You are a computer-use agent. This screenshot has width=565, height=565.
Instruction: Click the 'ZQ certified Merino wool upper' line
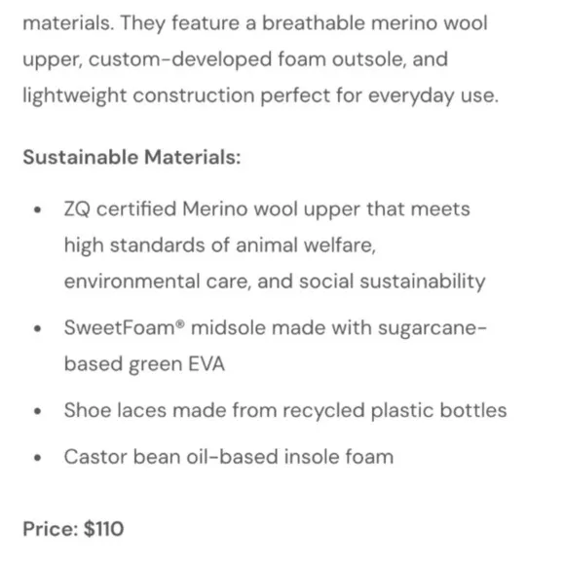click(267, 209)
